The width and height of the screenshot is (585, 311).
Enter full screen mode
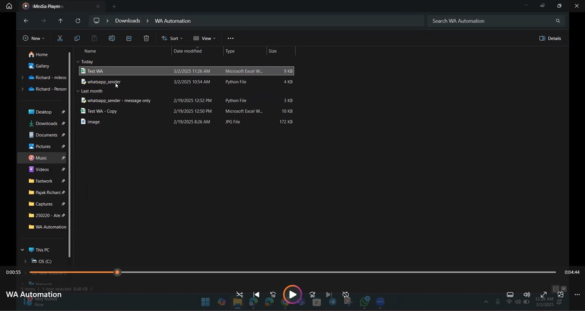544,295
